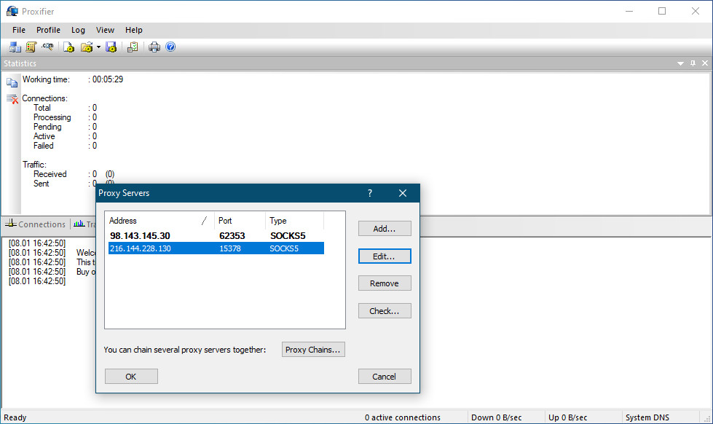Screen dimensions: 713x424
Task: Click the Failed connections label
Action: coord(43,146)
